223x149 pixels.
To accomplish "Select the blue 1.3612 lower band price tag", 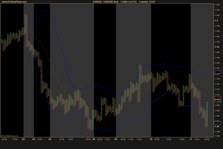I will [218, 123].
